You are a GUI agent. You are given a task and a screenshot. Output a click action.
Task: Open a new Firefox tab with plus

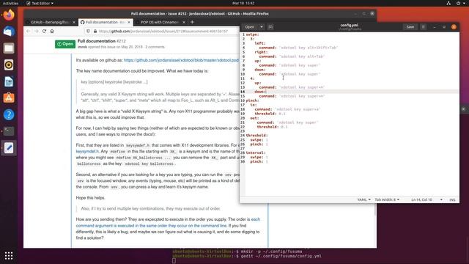[x=192, y=22]
